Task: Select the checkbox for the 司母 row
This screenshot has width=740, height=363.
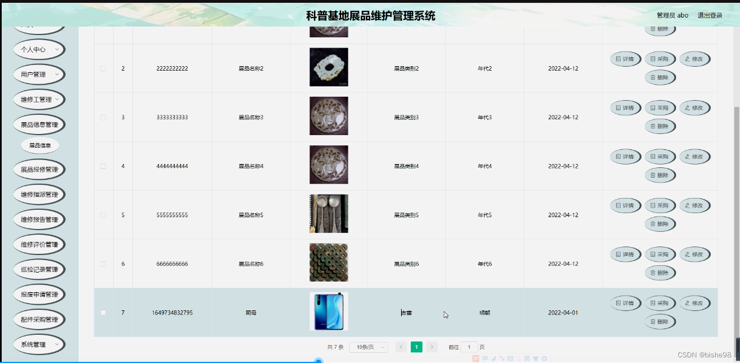Action: click(x=103, y=312)
